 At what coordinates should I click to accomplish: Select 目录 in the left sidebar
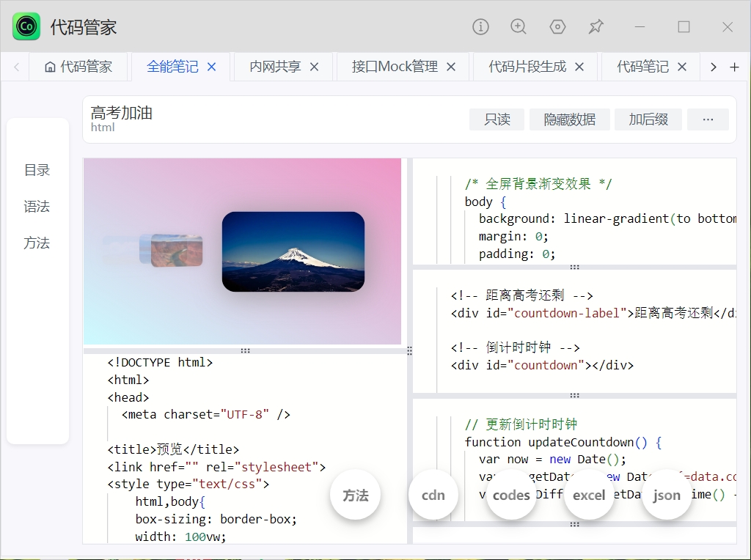[x=37, y=170]
